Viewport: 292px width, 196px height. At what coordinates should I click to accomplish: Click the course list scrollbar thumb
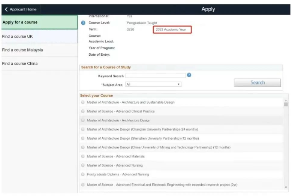click(x=286, y=104)
